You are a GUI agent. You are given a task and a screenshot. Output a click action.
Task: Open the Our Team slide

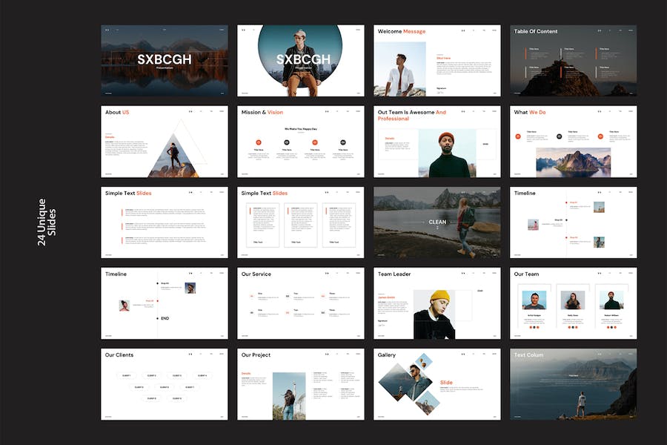pos(573,303)
